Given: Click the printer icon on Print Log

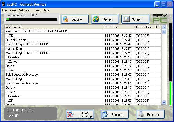Looking at the screenshot, I should coord(141,114).
